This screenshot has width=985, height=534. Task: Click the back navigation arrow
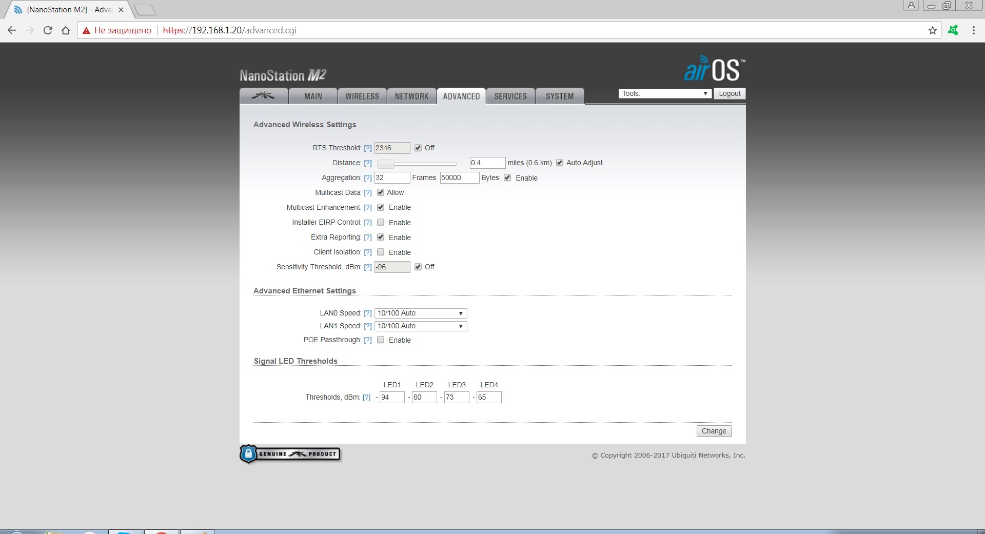tap(12, 30)
